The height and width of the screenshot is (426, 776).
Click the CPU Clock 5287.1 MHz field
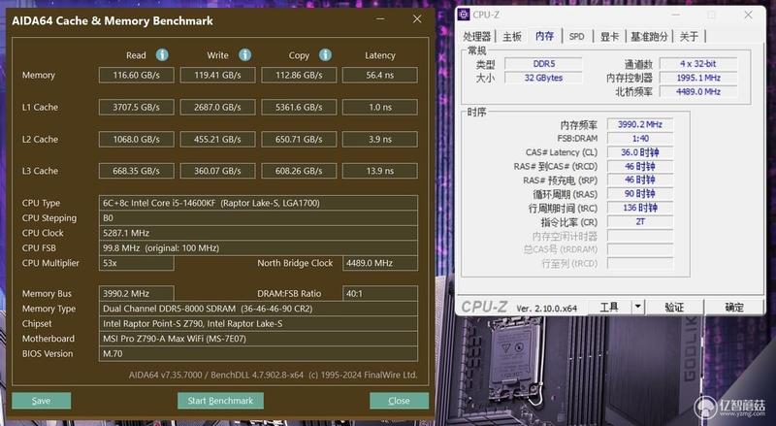click(x=258, y=233)
